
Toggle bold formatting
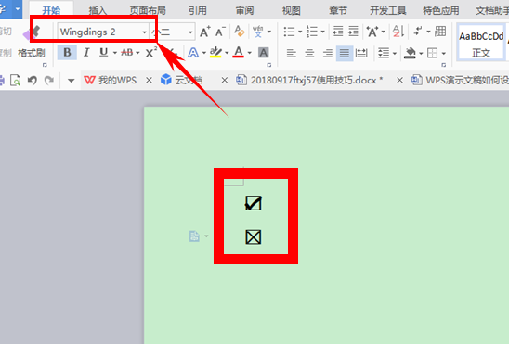(x=67, y=53)
